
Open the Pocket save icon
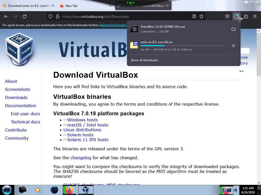pyautogui.click(x=227, y=17)
